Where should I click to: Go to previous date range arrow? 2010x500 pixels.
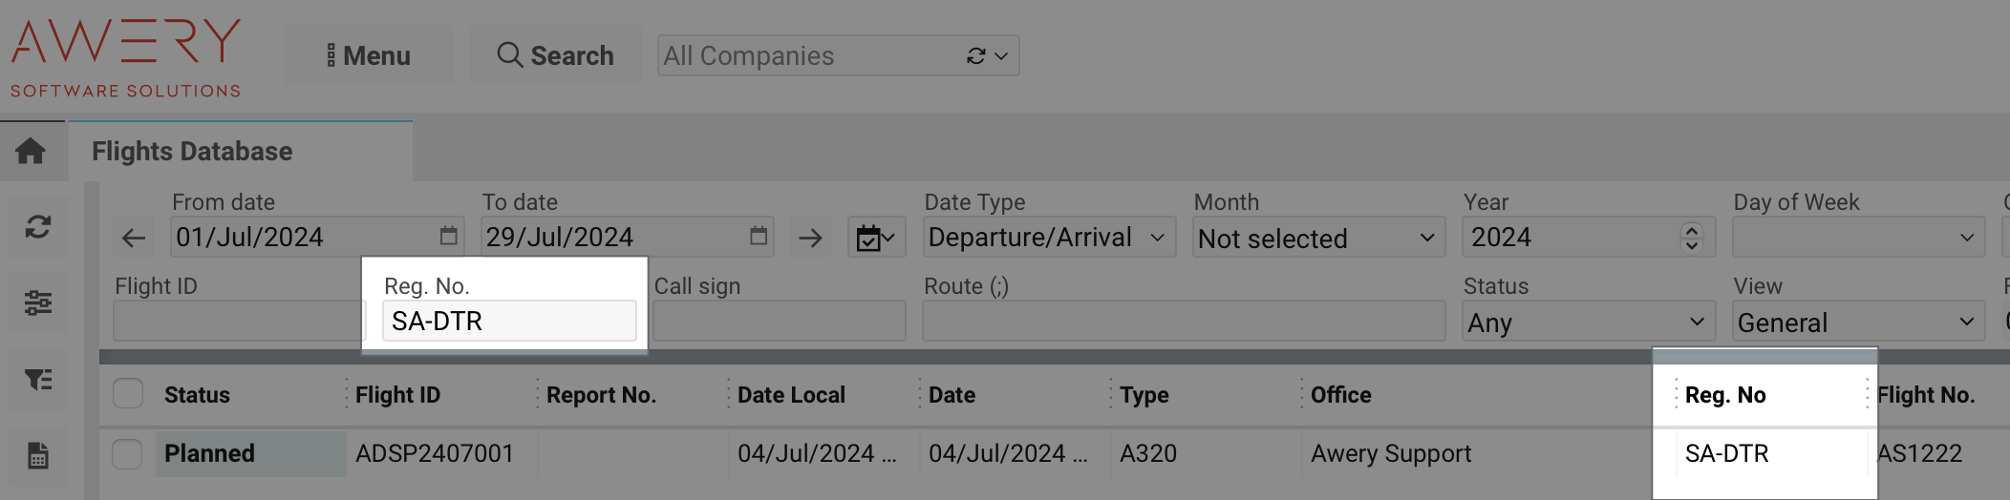(134, 238)
